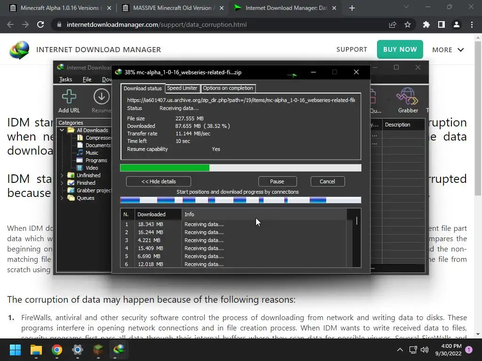Pause the current download
482x361 pixels.
click(277, 181)
